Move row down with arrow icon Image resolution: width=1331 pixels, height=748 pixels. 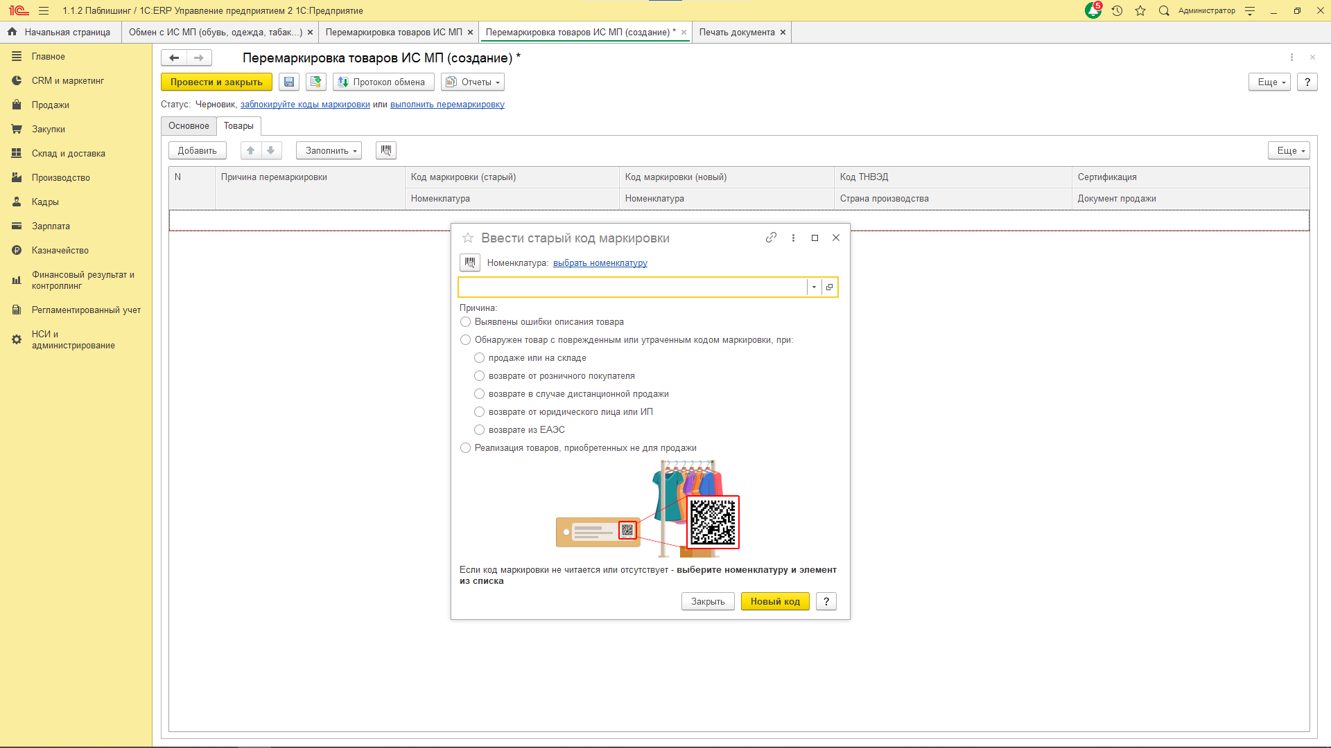pos(271,150)
